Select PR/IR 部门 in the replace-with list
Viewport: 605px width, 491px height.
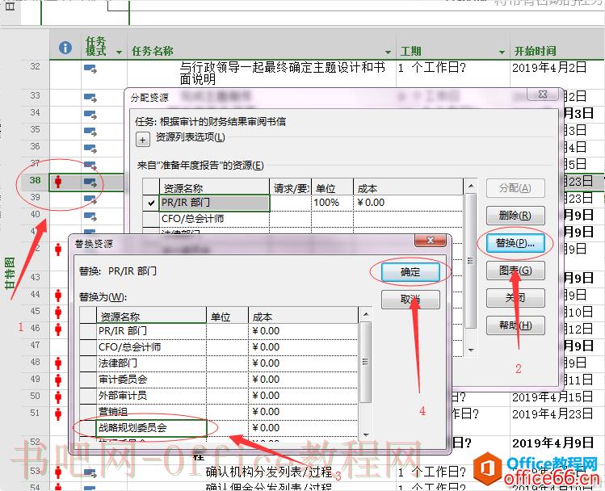click(151, 330)
